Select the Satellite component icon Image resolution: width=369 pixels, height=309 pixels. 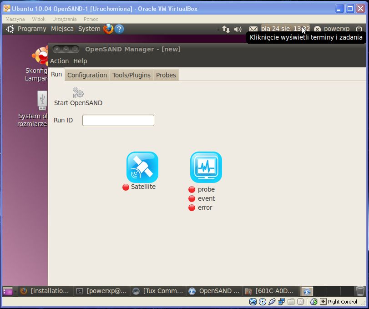click(x=142, y=167)
